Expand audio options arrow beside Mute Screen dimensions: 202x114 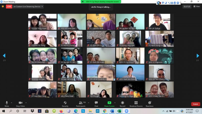(12, 103)
